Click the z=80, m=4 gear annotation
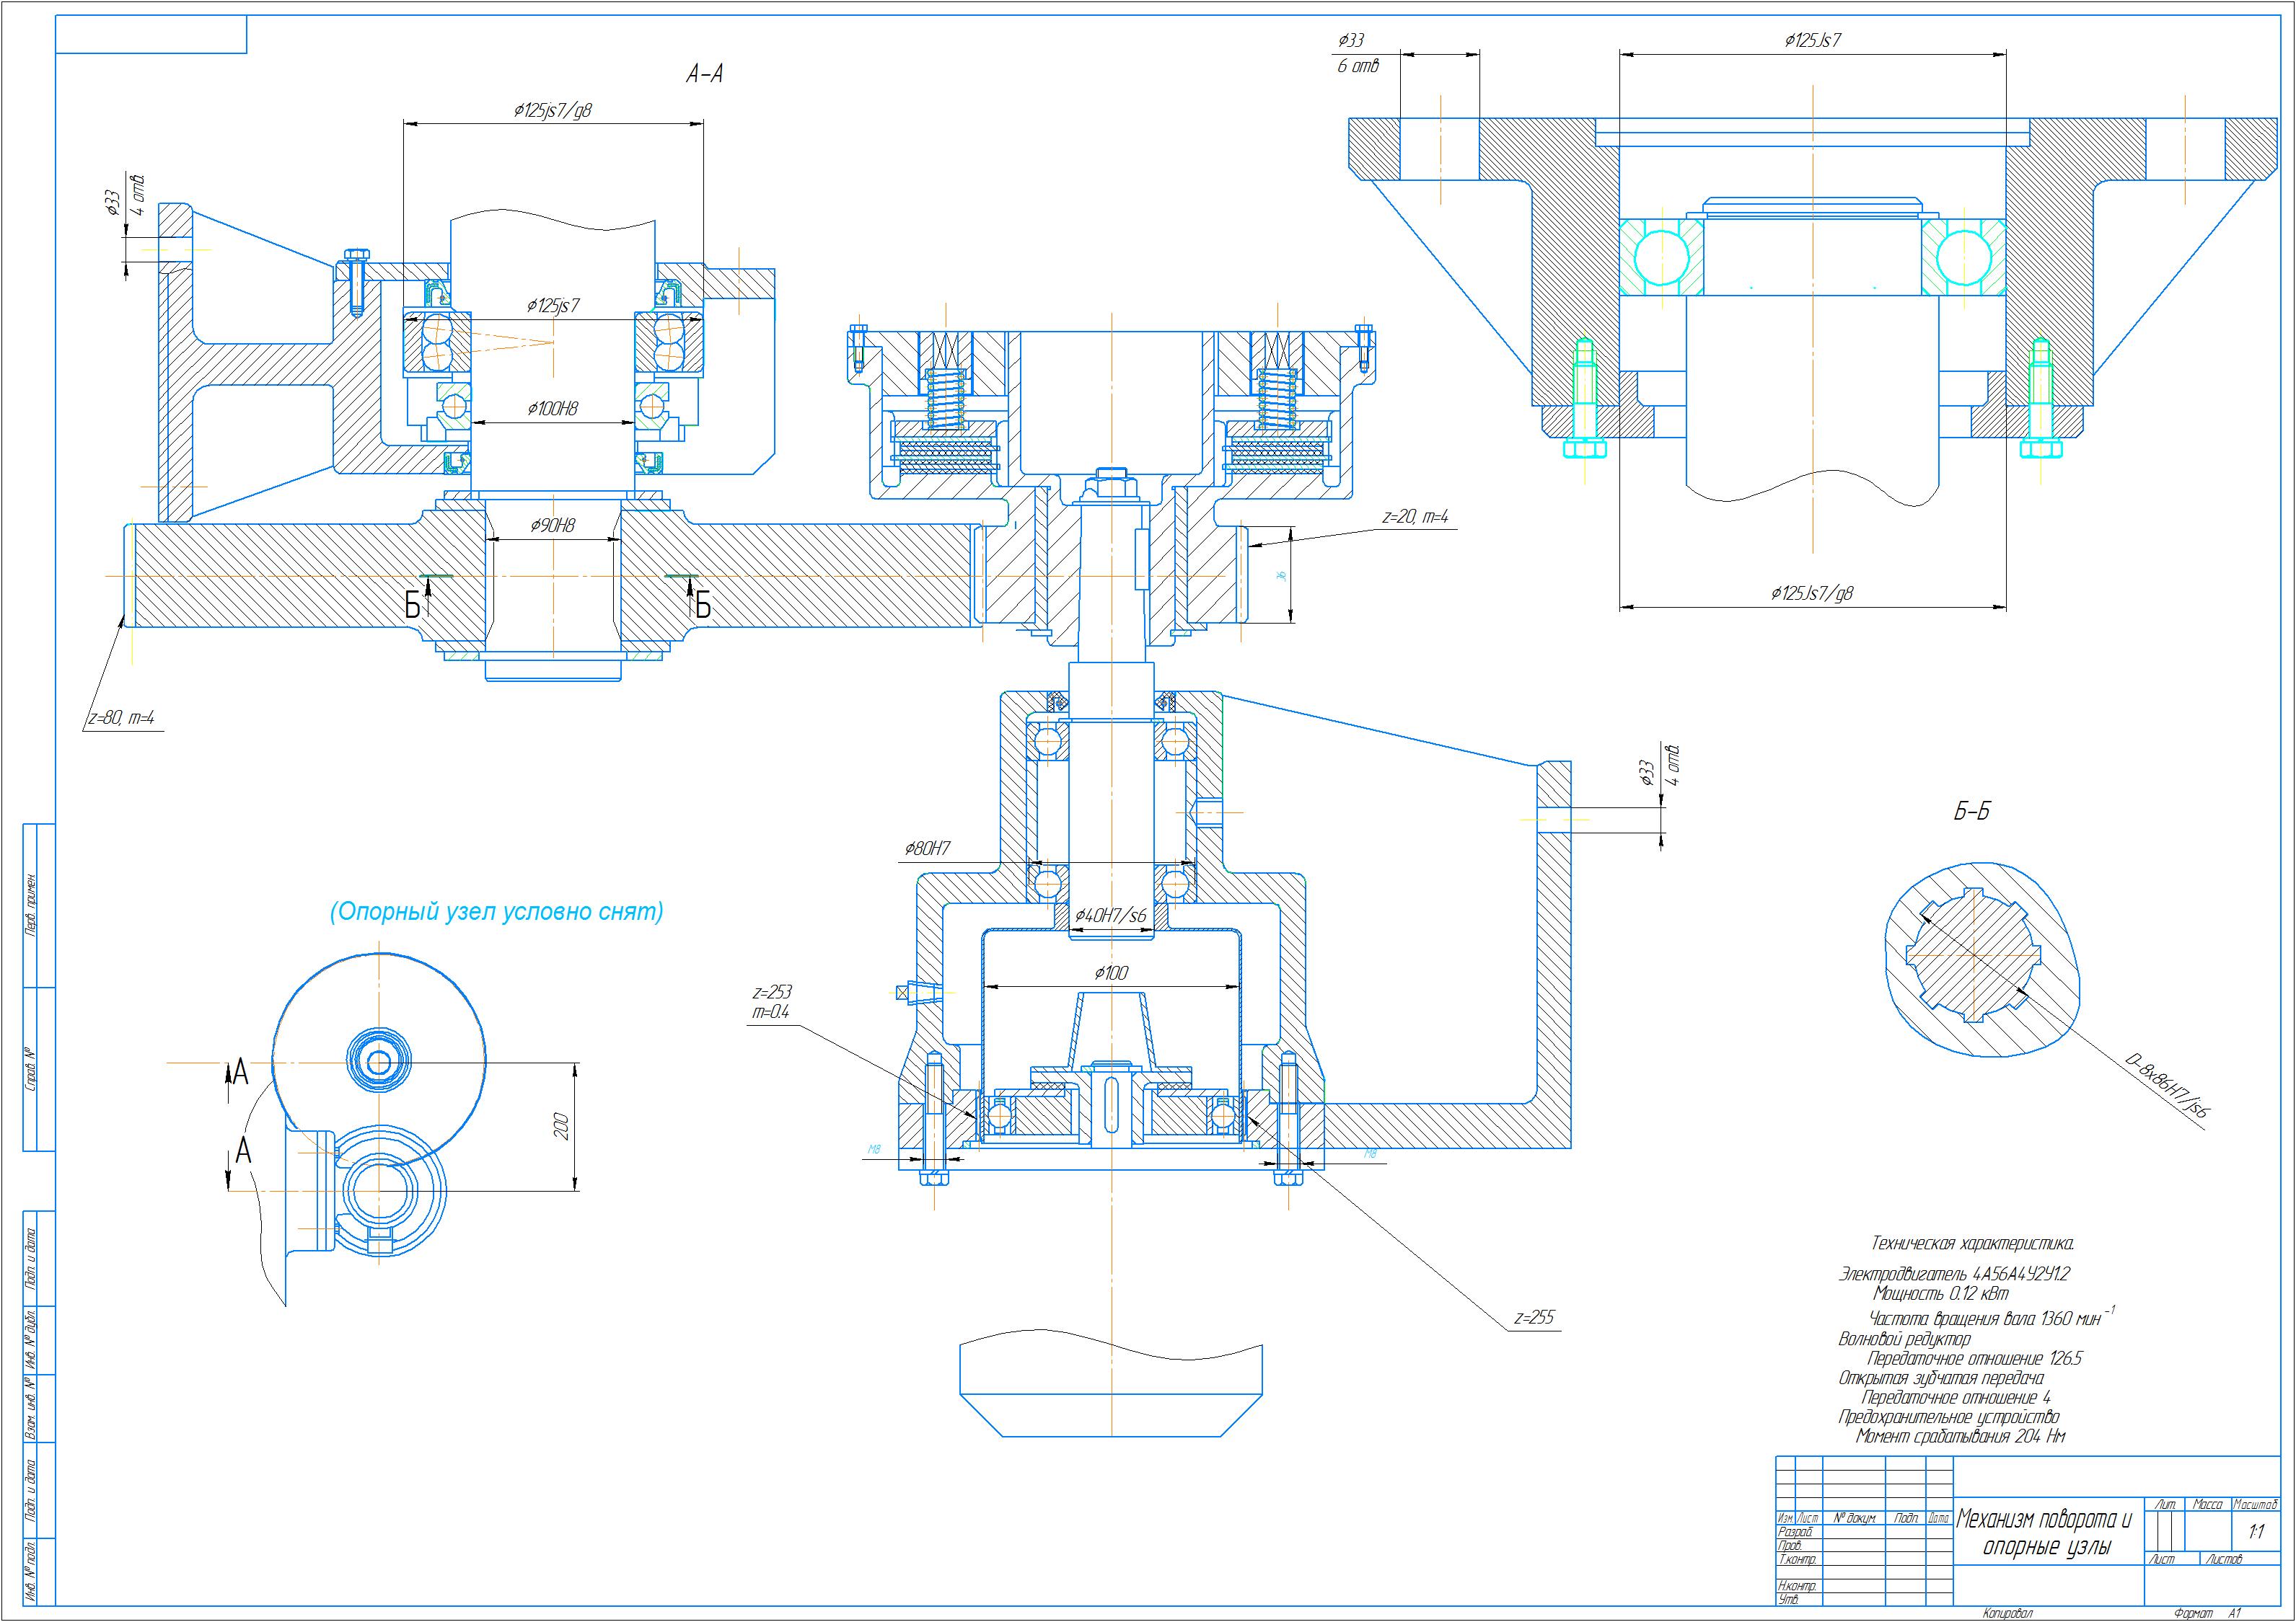This screenshot has width=2296, height=1622. (121, 717)
